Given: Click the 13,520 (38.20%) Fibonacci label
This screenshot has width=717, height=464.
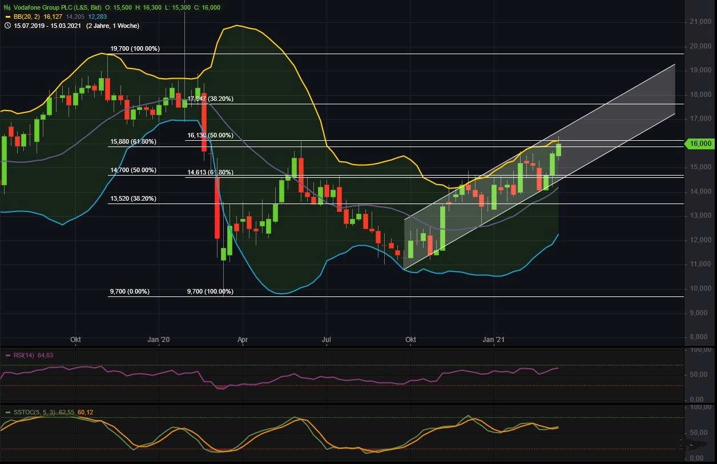Looking at the screenshot, I should 133,198.
